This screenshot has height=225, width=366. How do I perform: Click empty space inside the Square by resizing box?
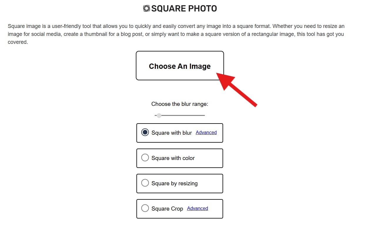click(x=211, y=184)
